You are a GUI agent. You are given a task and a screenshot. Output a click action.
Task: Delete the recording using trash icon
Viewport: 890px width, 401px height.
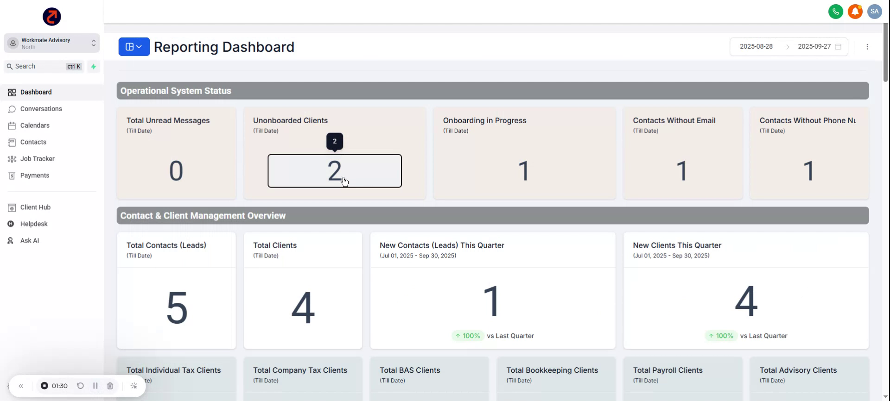tap(110, 386)
